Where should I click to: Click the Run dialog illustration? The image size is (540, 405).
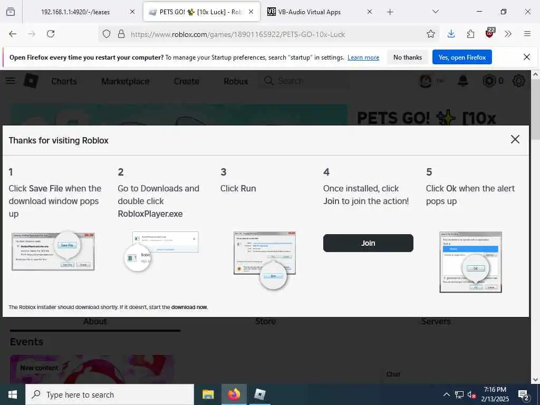265,260
